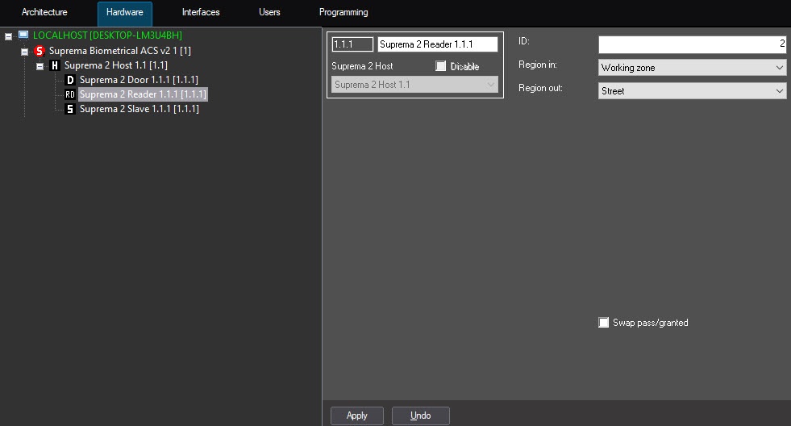The height and width of the screenshot is (426, 791).
Task: Click the S icon for Suprema 2 Slave
Action: tap(70, 109)
